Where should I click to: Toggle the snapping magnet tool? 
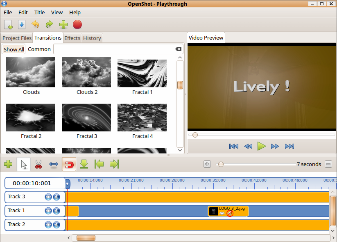click(x=69, y=164)
